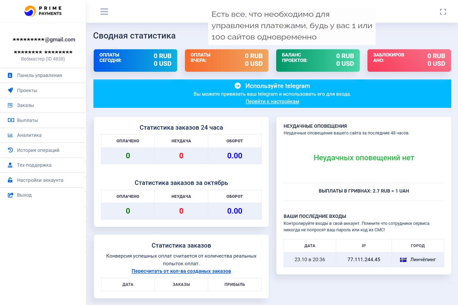
Task: Click the Сводная статистика heading
Action: pos(134,36)
